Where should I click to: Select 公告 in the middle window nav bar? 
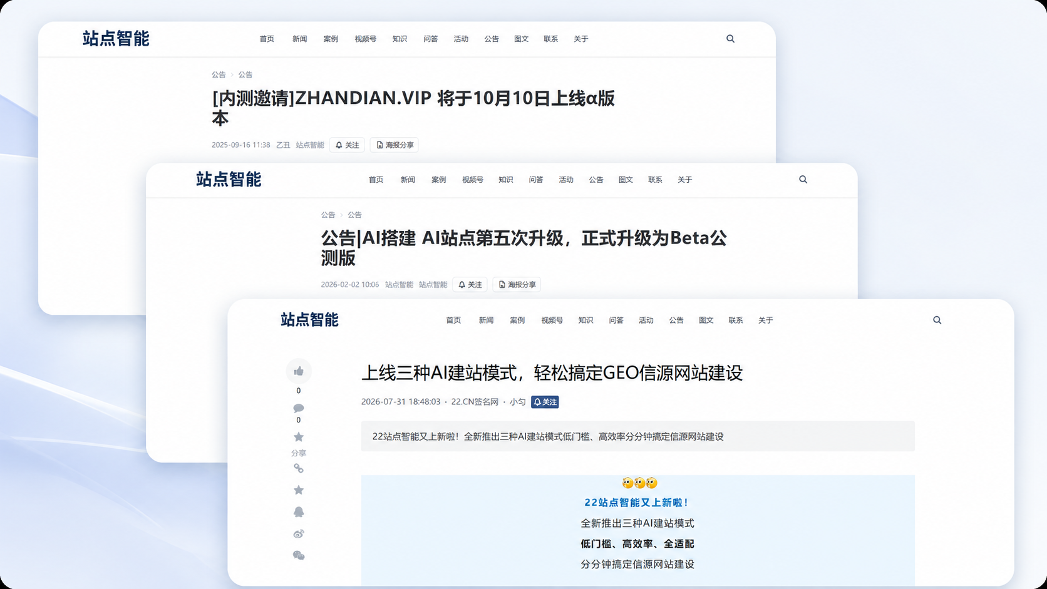596,180
